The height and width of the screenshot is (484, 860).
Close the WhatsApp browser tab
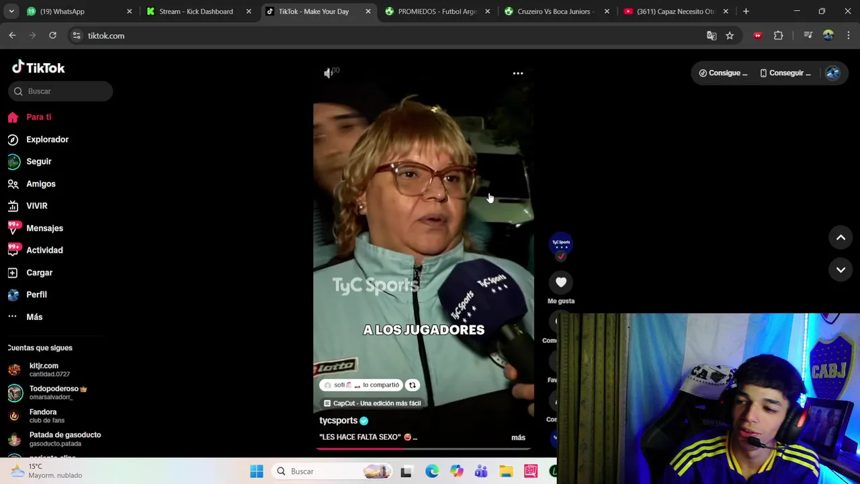pos(130,11)
